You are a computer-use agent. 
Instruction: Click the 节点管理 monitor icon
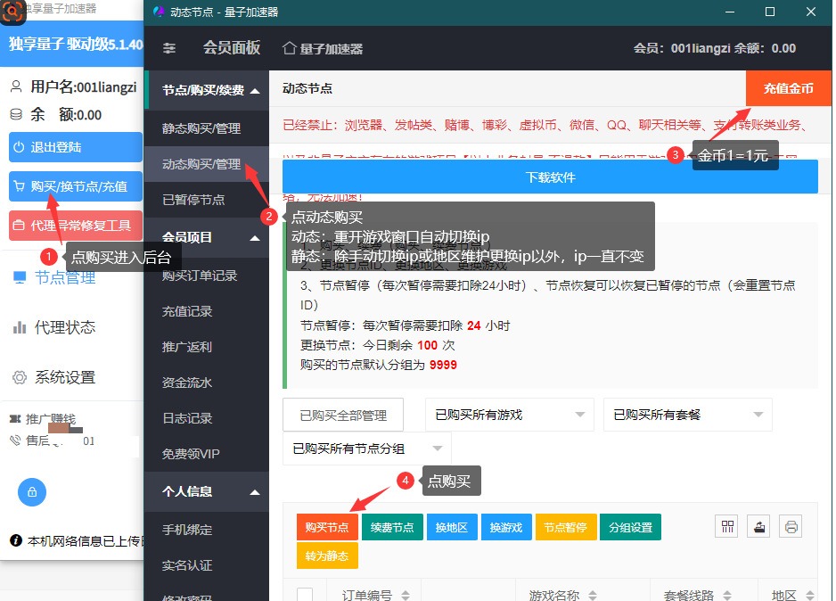click(20, 277)
